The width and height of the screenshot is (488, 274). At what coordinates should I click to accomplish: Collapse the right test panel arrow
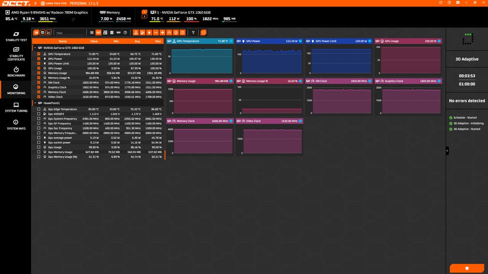tap(447, 151)
